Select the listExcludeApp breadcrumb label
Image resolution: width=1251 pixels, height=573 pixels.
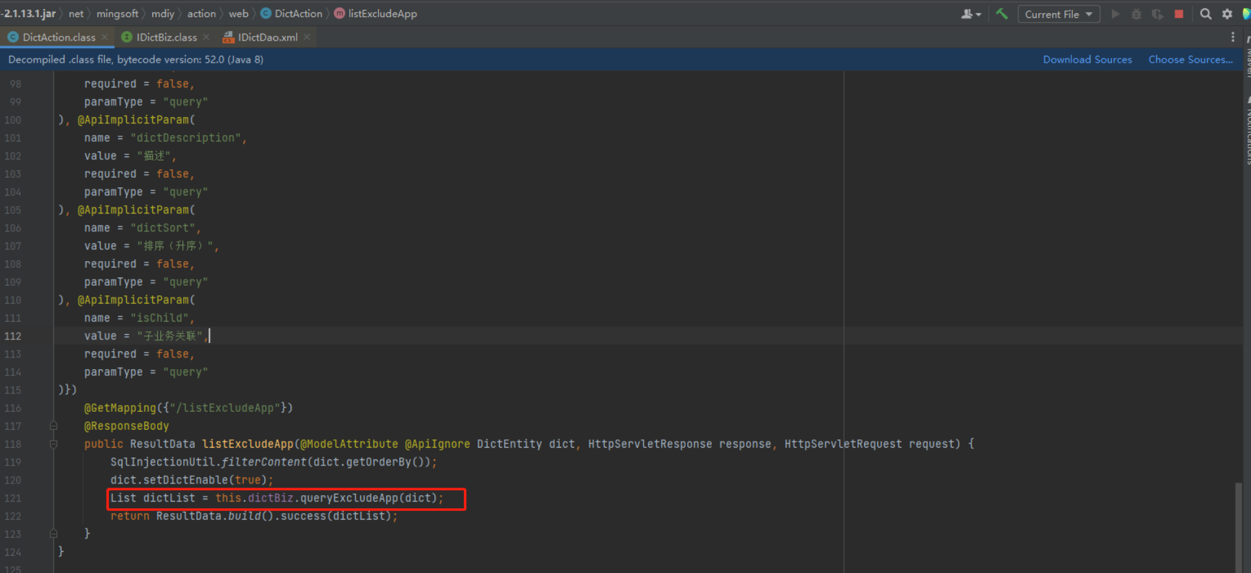pos(382,14)
